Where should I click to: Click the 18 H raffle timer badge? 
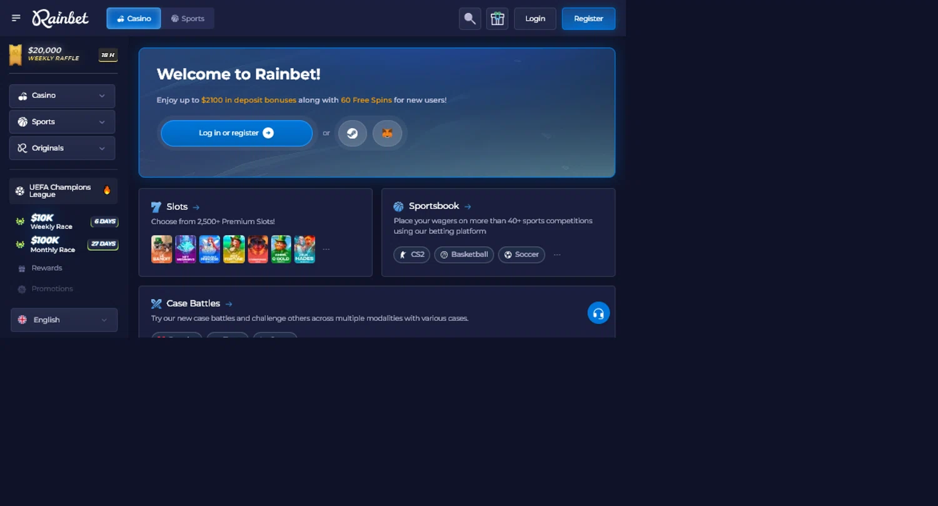[x=108, y=55]
